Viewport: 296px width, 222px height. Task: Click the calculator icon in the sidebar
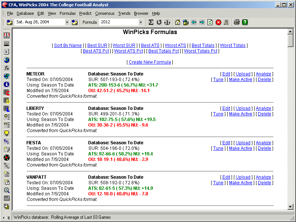coord(7,198)
